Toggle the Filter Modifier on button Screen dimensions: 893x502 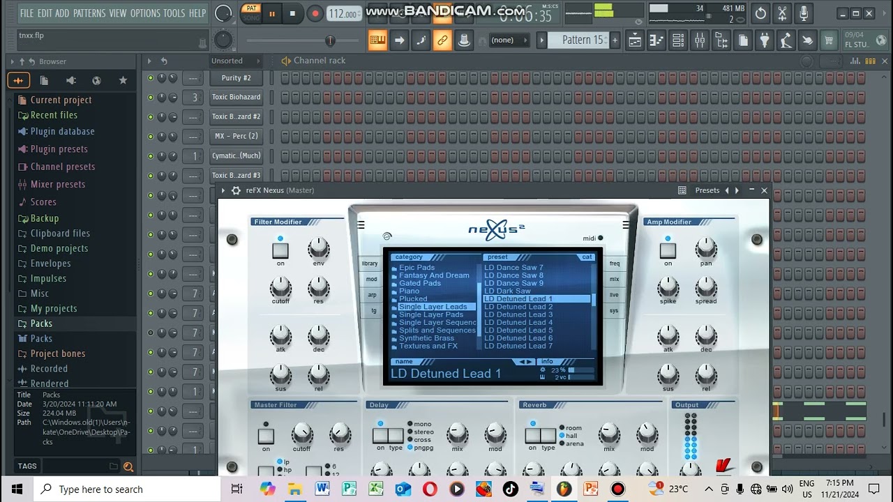pos(280,250)
